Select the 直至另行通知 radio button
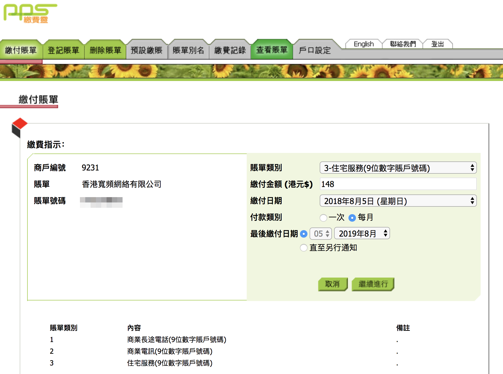This screenshot has height=374, width=503. (x=304, y=248)
